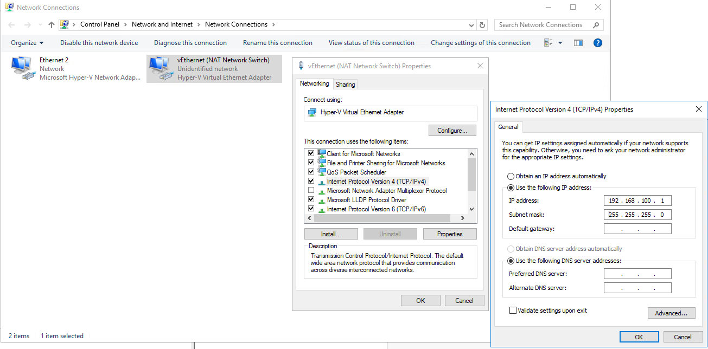Uncheck File and Printer Sharing checkbox
Screen dimensions: 708x349
point(311,163)
